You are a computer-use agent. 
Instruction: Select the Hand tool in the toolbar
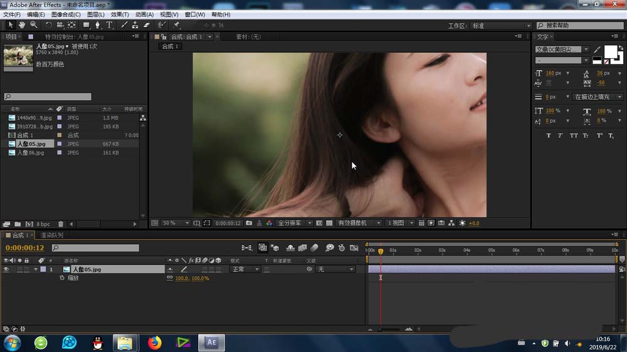click(x=22, y=25)
